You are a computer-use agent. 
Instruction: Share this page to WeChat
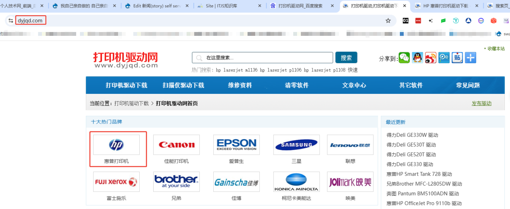[x=404, y=58]
